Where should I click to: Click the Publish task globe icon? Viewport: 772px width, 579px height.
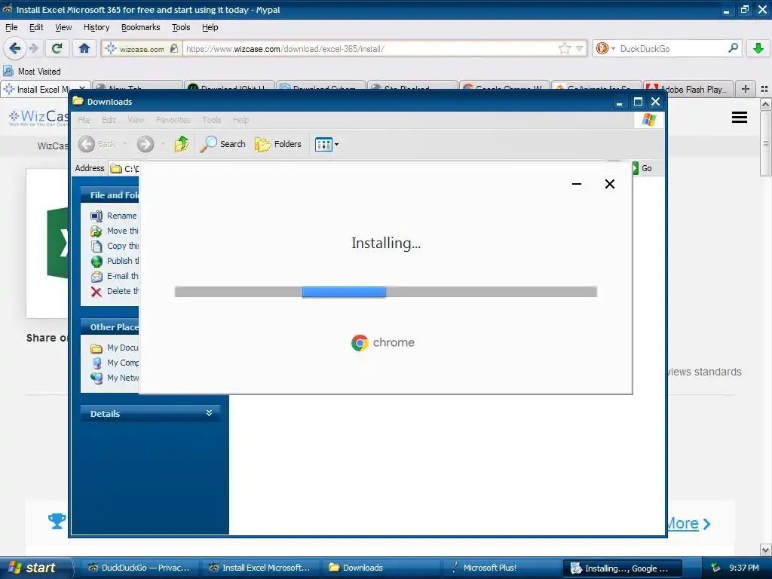point(96,261)
